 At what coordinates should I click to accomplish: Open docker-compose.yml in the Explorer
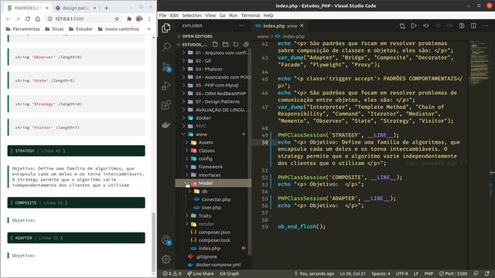pyautogui.click(x=218, y=265)
